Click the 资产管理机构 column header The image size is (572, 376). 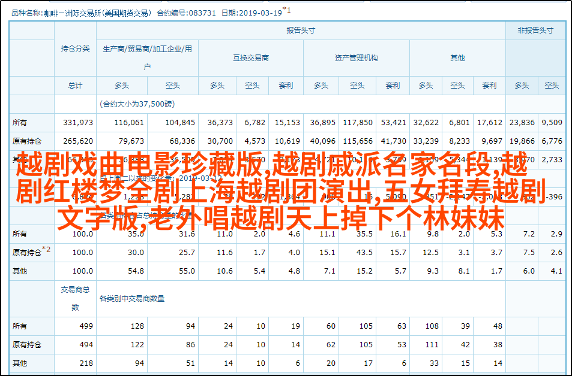click(x=356, y=58)
